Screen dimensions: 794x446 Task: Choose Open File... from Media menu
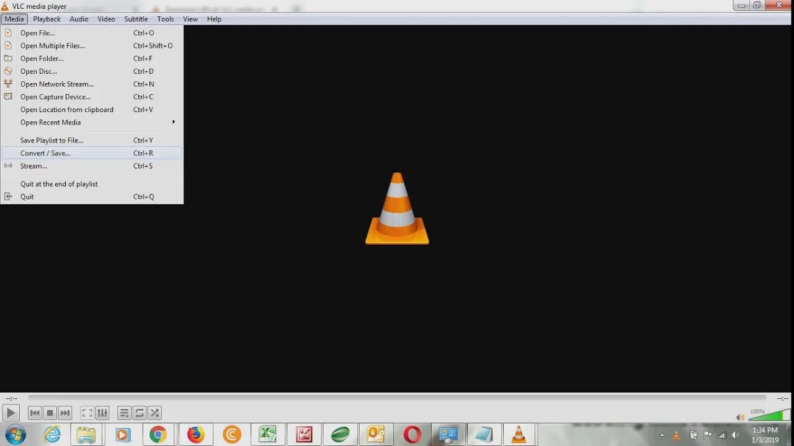[x=92, y=33]
